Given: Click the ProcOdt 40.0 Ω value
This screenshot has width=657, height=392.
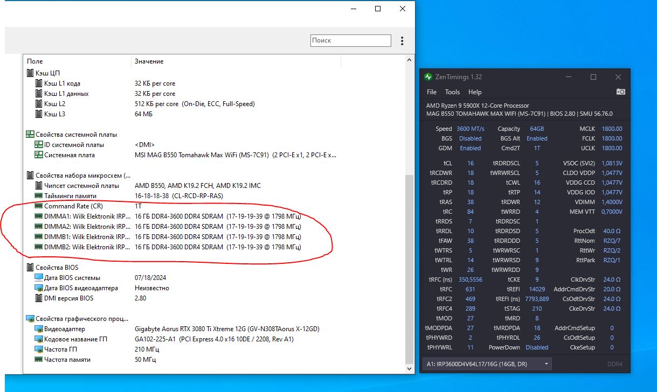Looking at the screenshot, I should click(x=612, y=231).
